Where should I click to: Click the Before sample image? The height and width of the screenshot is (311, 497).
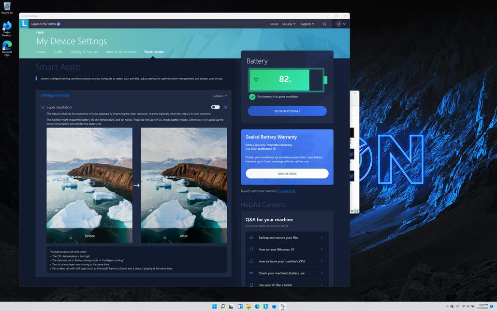pyautogui.click(x=90, y=186)
